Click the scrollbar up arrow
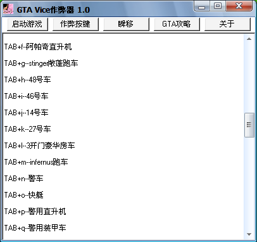 tap(249, 39)
